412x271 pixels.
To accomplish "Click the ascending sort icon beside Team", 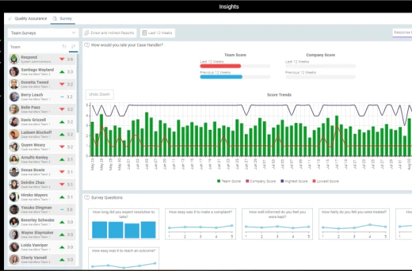I will click(64, 47).
